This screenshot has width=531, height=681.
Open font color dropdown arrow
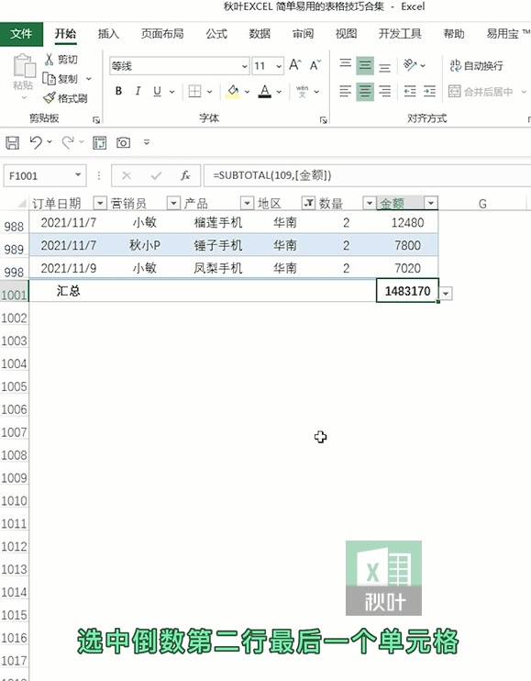coord(279,92)
